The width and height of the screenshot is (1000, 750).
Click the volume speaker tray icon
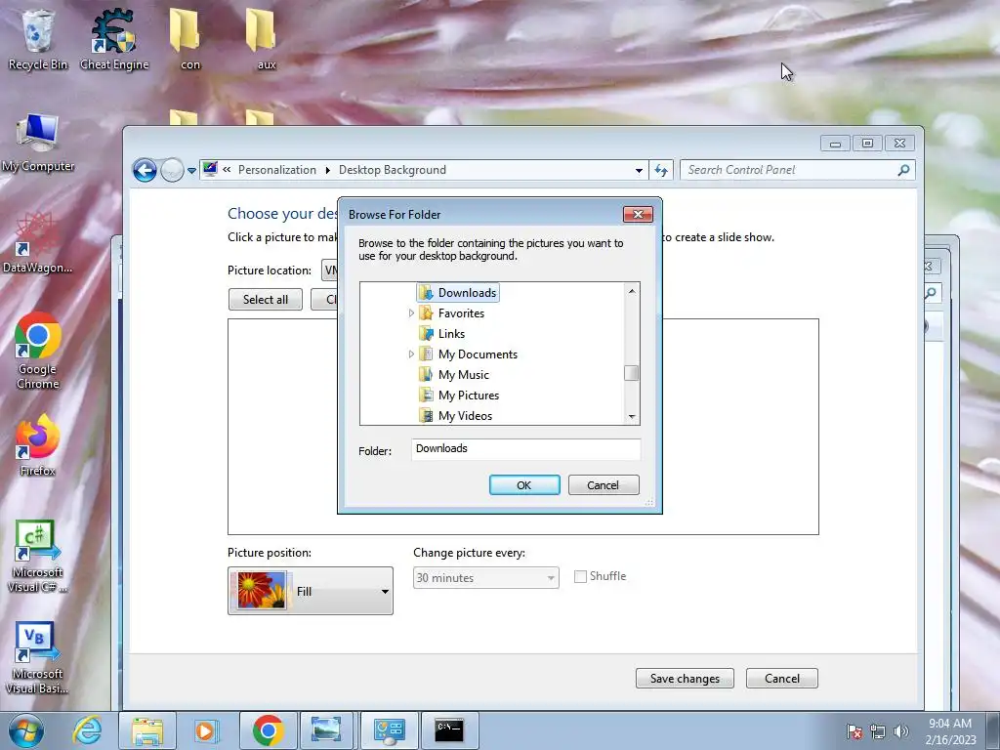pos(901,731)
